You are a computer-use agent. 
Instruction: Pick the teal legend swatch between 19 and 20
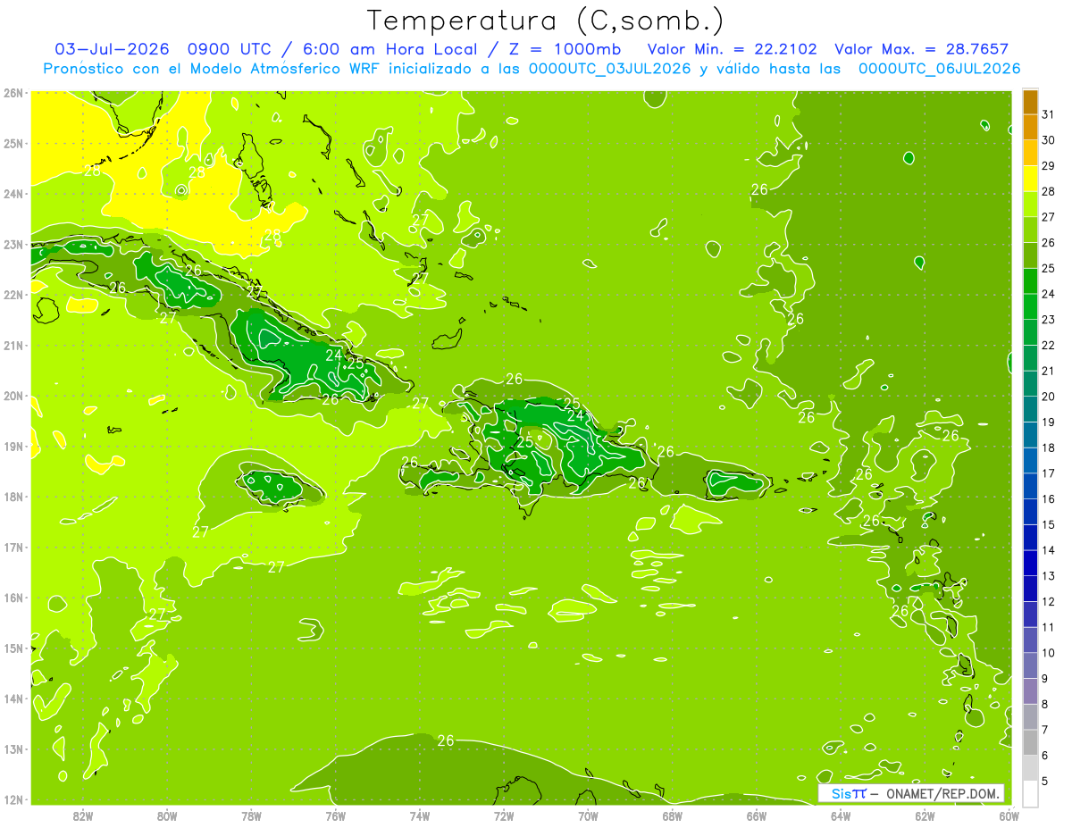tap(1030, 409)
